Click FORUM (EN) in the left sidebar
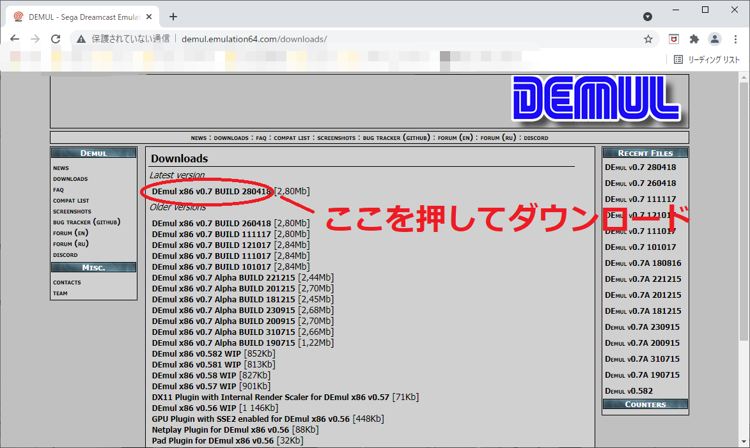Image resolution: width=750 pixels, height=448 pixels. click(70, 233)
